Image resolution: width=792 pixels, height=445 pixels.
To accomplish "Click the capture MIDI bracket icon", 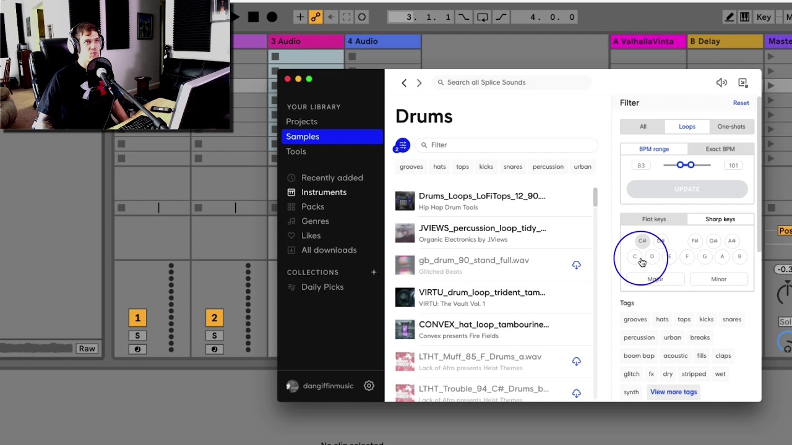I will [x=346, y=17].
